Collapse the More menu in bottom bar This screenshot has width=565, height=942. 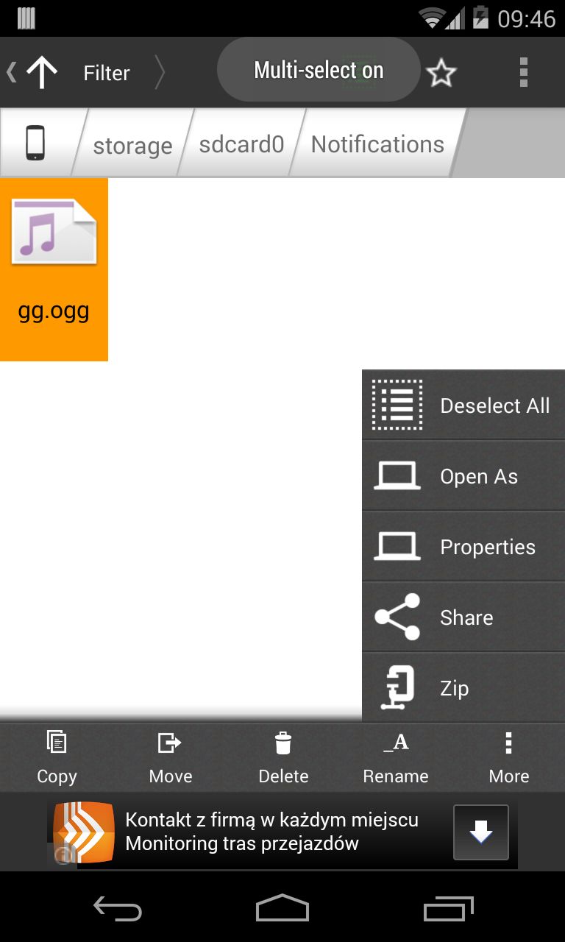(x=509, y=757)
